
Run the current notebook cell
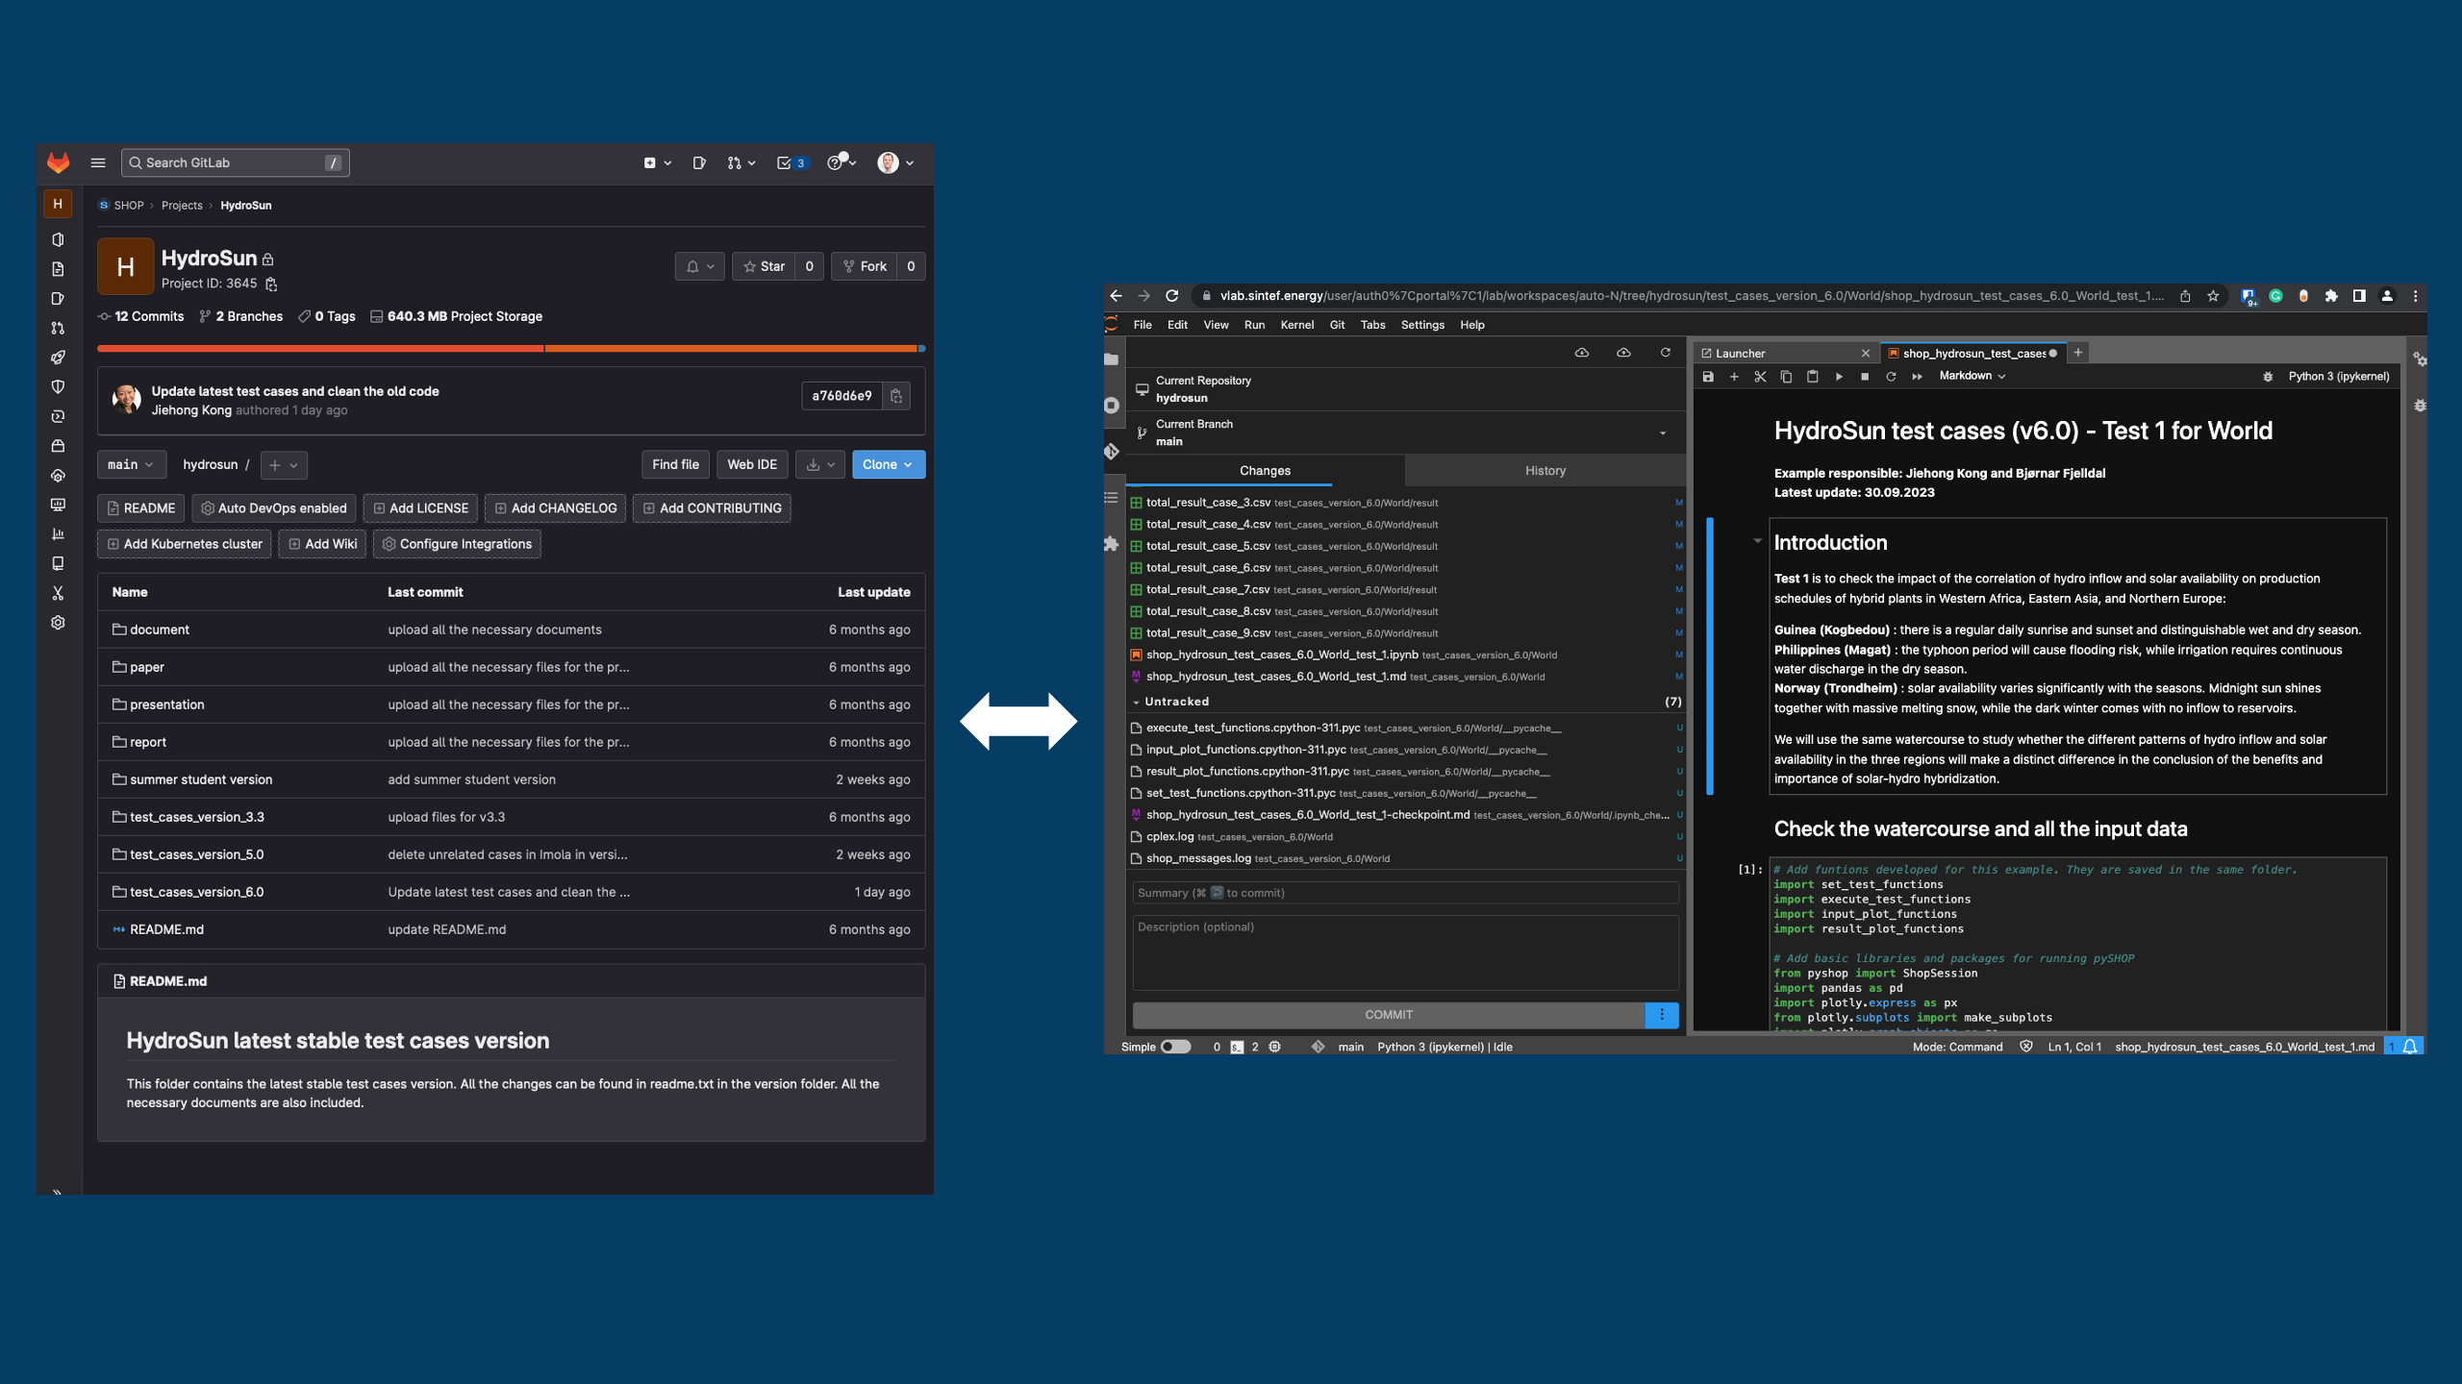click(x=1839, y=376)
